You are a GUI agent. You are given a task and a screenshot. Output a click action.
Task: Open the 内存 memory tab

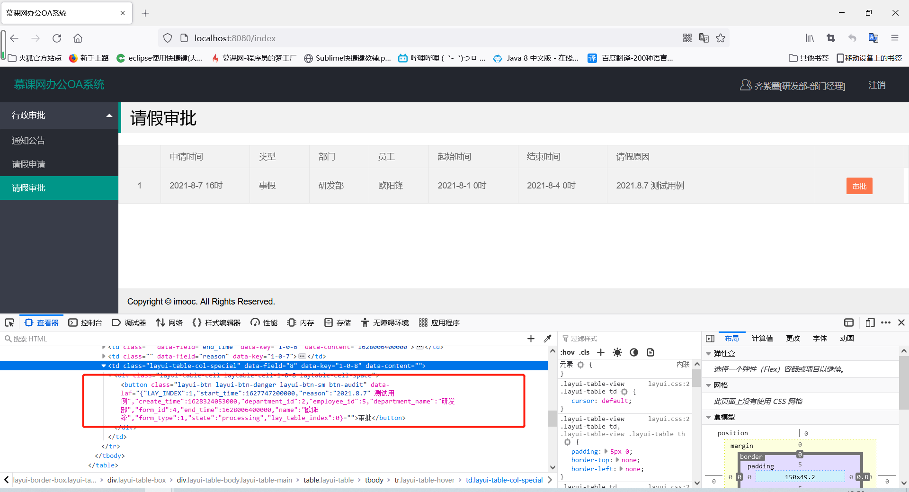point(301,322)
